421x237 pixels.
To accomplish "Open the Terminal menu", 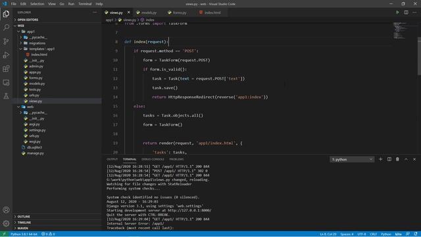I will (85, 4).
